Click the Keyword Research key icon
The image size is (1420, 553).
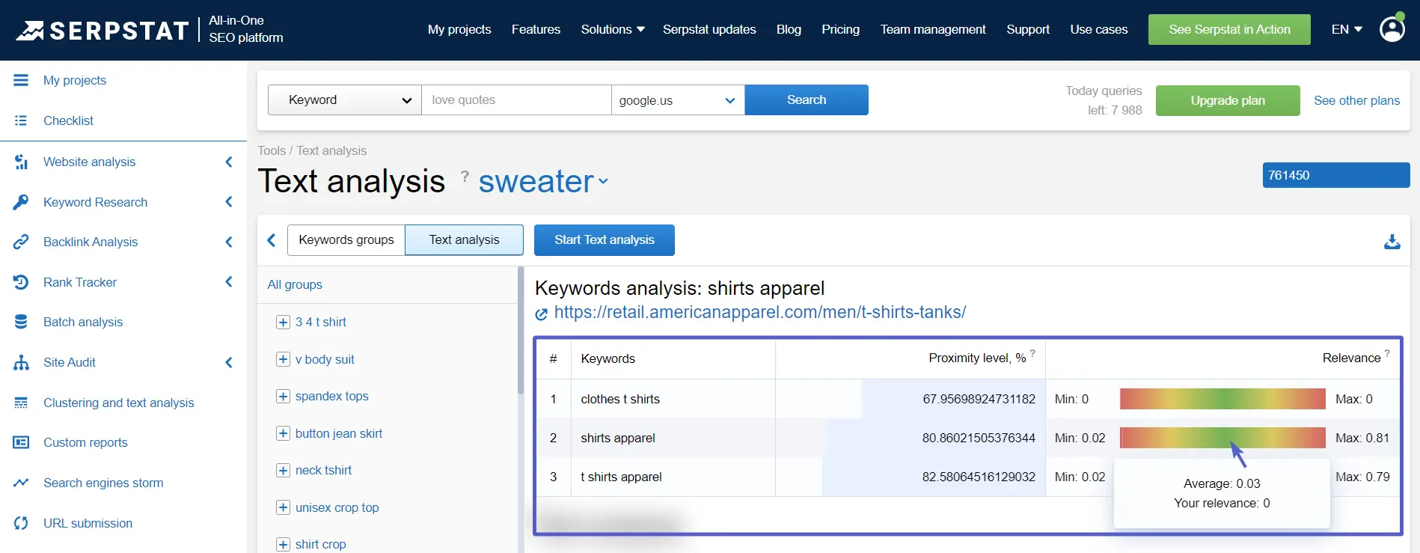(21, 202)
